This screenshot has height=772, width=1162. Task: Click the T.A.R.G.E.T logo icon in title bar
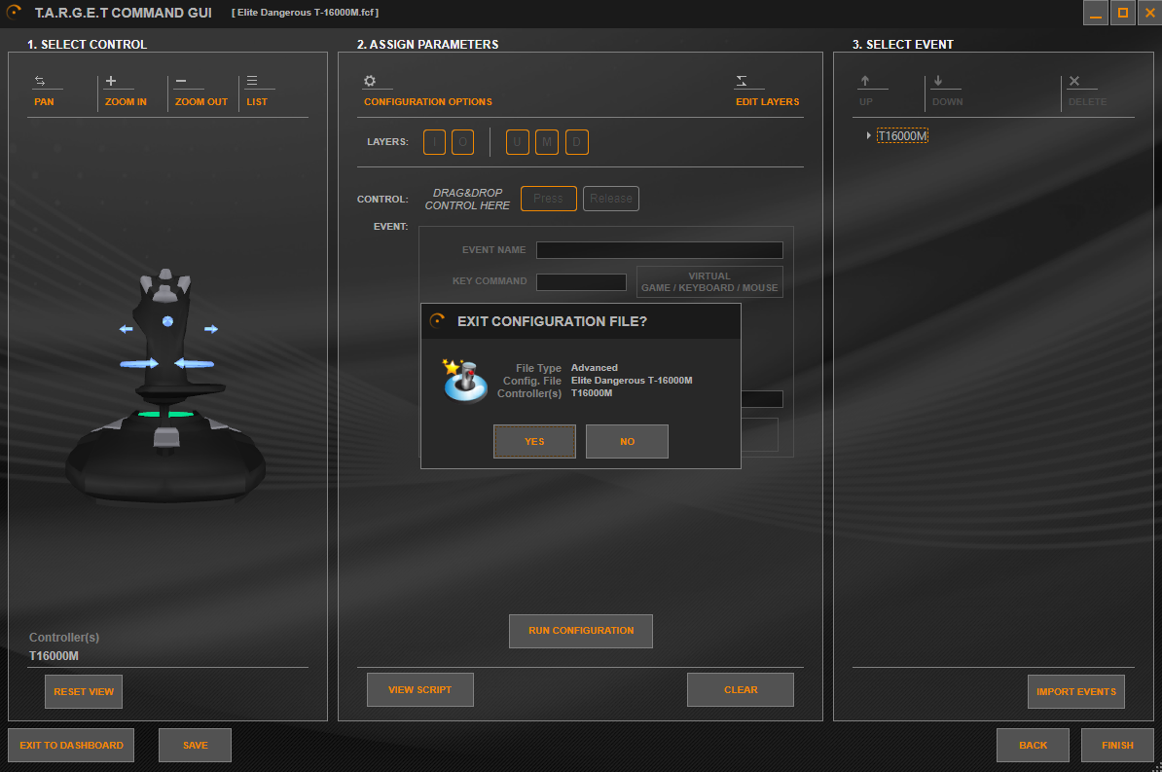(14, 12)
